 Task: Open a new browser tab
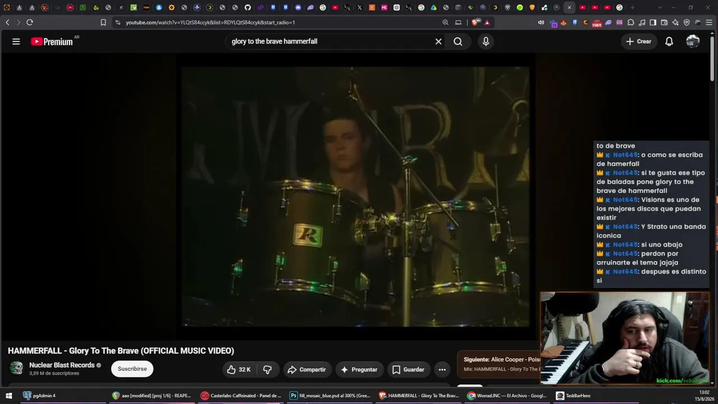[632, 7]
